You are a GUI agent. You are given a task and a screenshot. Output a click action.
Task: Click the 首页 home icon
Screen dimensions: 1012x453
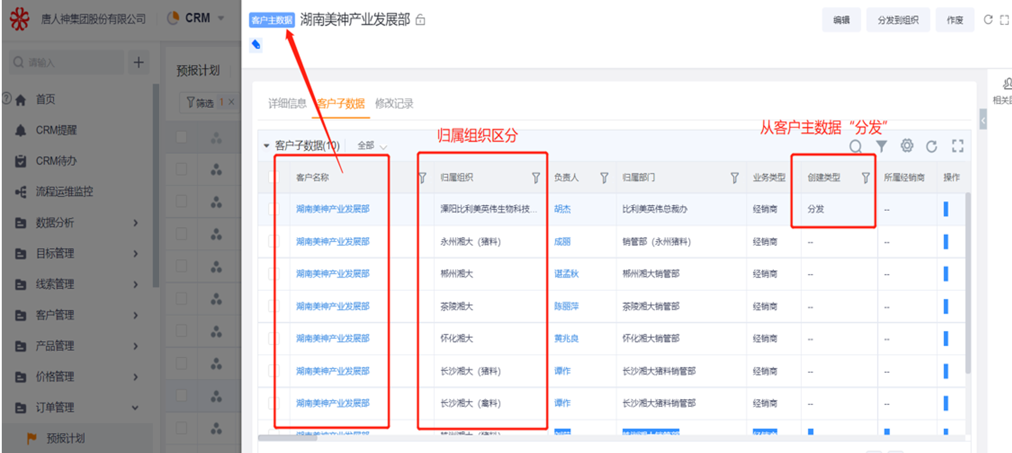point(21,99)
